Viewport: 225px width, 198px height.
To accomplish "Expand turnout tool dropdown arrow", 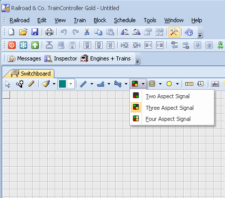I will click(x=109, y=84).
